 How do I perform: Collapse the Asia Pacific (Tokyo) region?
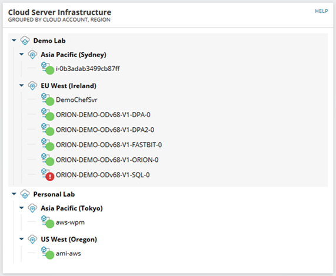tap(21, 208)
